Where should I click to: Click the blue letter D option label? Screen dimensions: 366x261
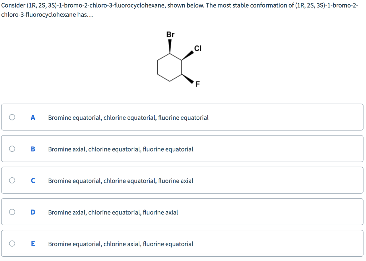coord(33,212)
